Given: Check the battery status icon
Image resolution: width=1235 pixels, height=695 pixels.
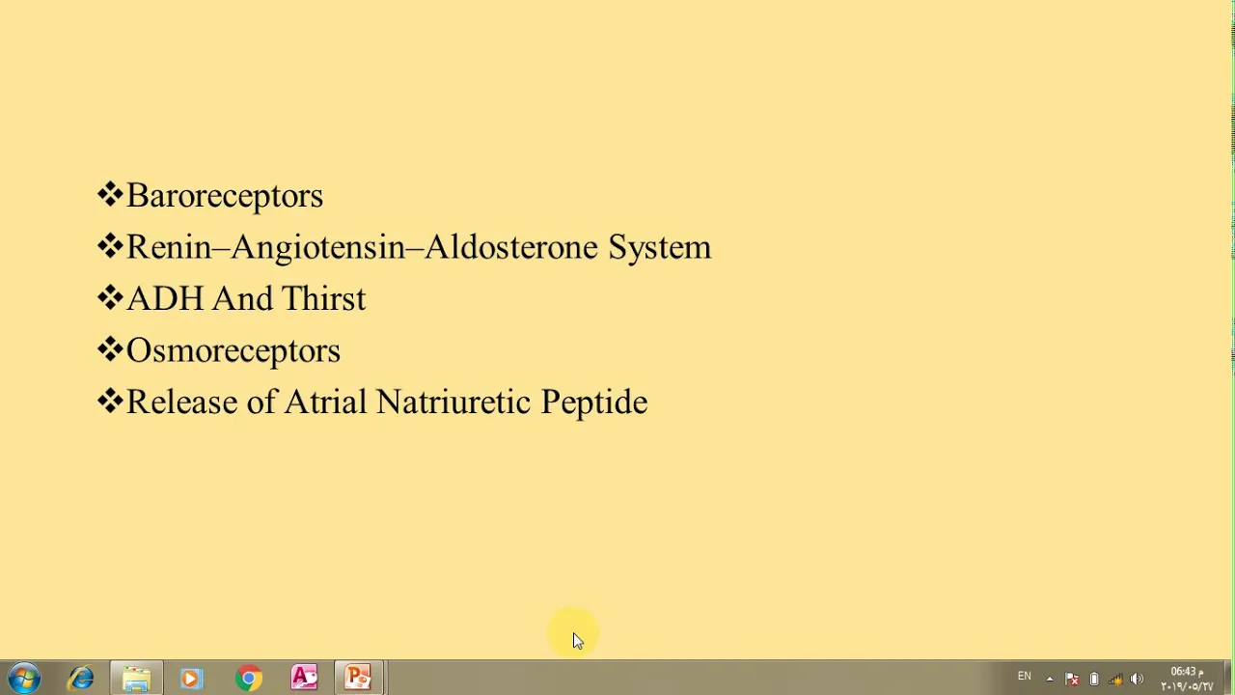Looking at the screenshot, I should tap(1094, 679).
